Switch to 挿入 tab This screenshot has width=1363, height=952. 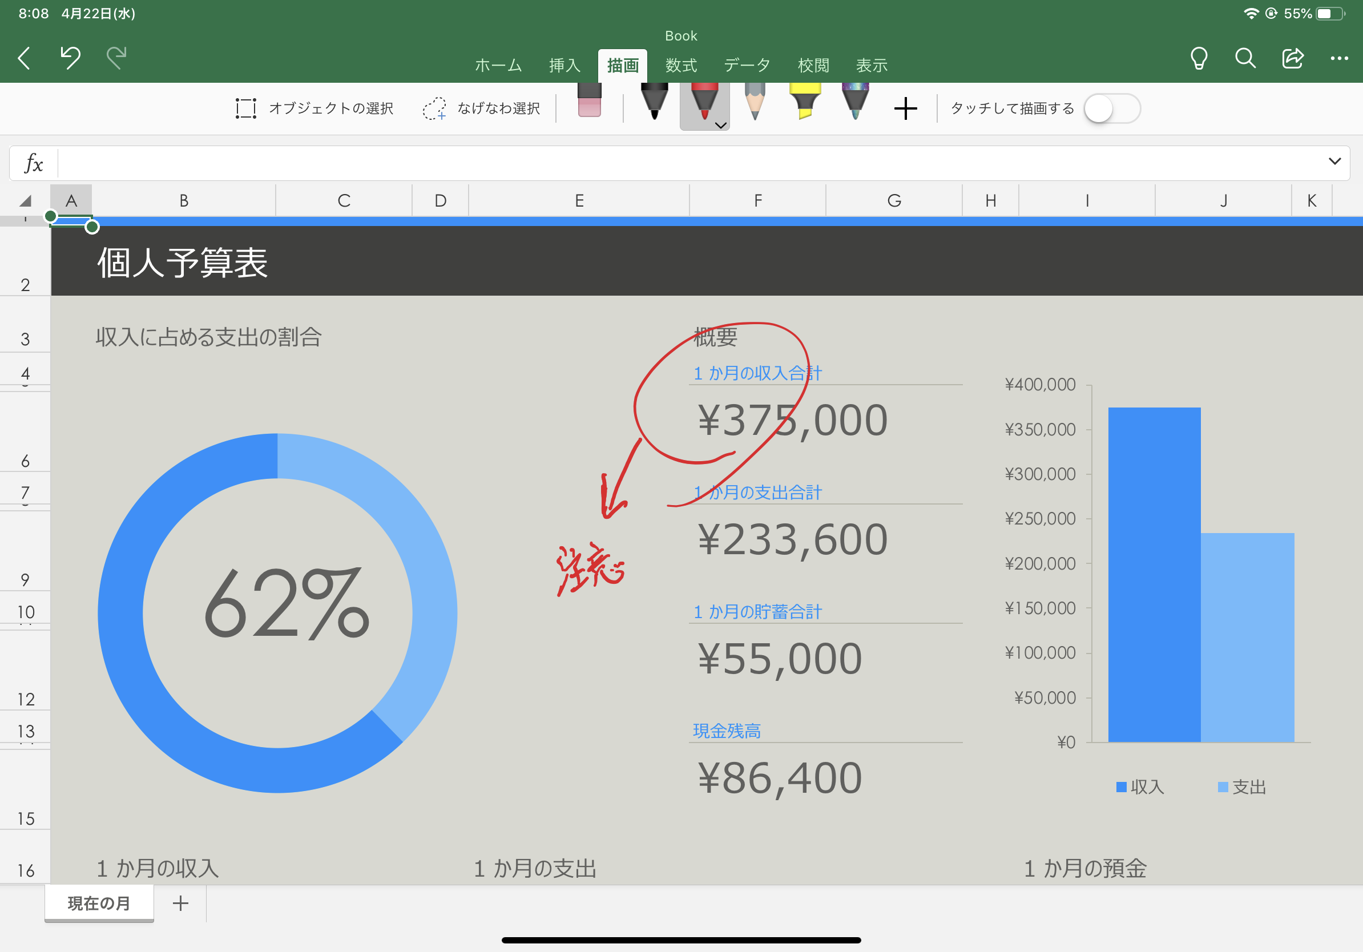564,65
